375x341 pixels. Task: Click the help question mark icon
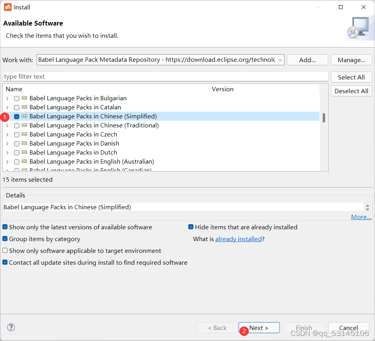tap(11, 327)
